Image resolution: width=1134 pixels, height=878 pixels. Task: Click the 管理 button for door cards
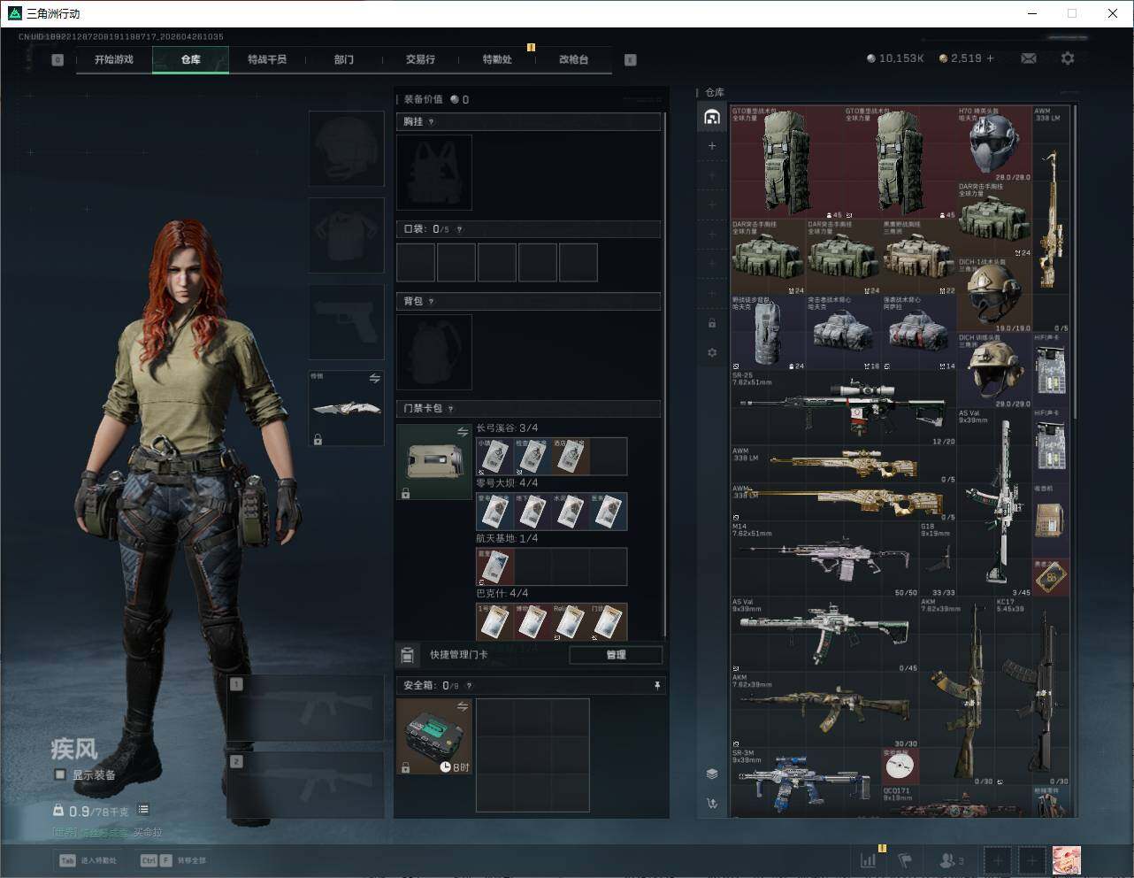click(x=616, y=655)
